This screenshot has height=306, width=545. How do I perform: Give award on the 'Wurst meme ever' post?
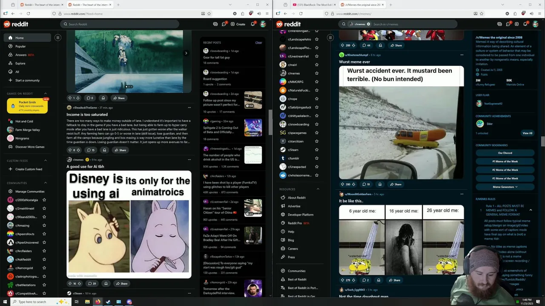click(380, 184)
